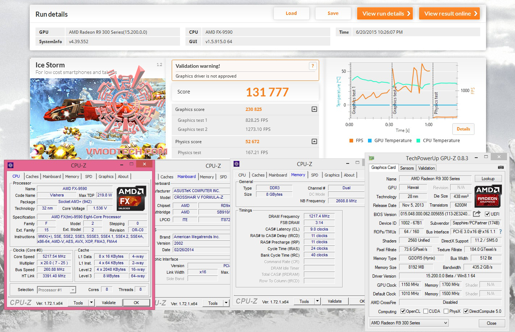Screen dimensions: 515x332
Task: Click Validate in the pink CPU-Z window
Action: pos(109,303)
